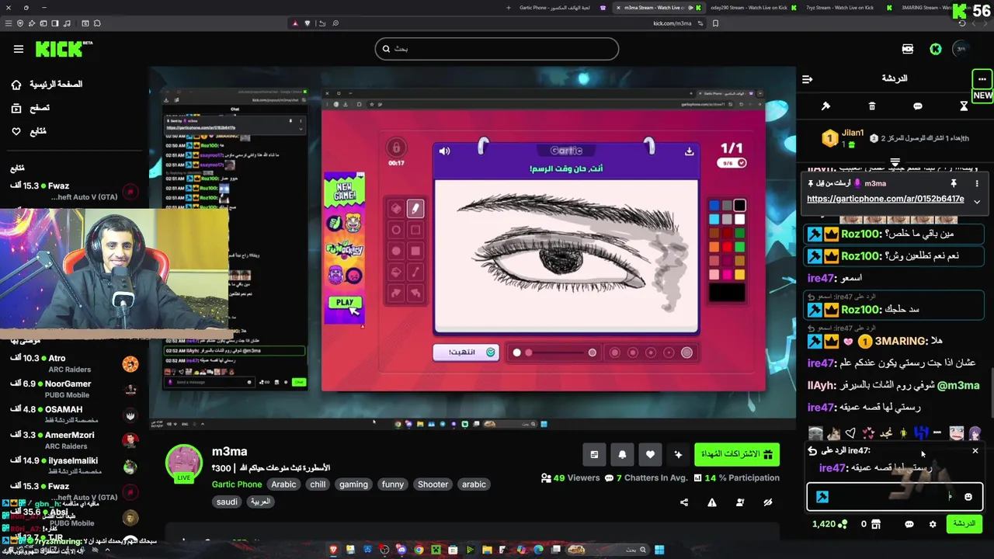The height and width of the screenshot is (559, 994).
Task: Select the paint bucket fill tool
Action: pos(396,272)
